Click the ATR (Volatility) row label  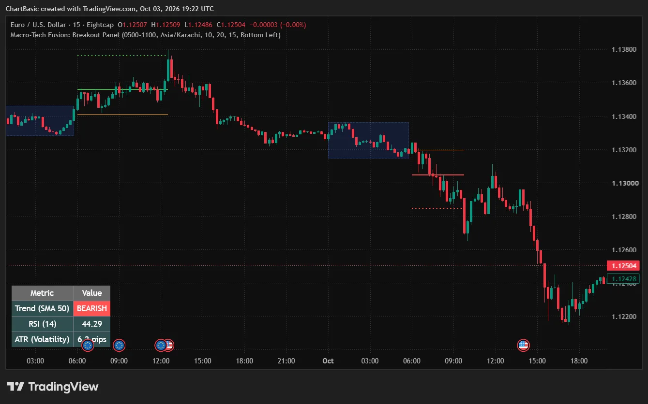[x=42, y=339]
